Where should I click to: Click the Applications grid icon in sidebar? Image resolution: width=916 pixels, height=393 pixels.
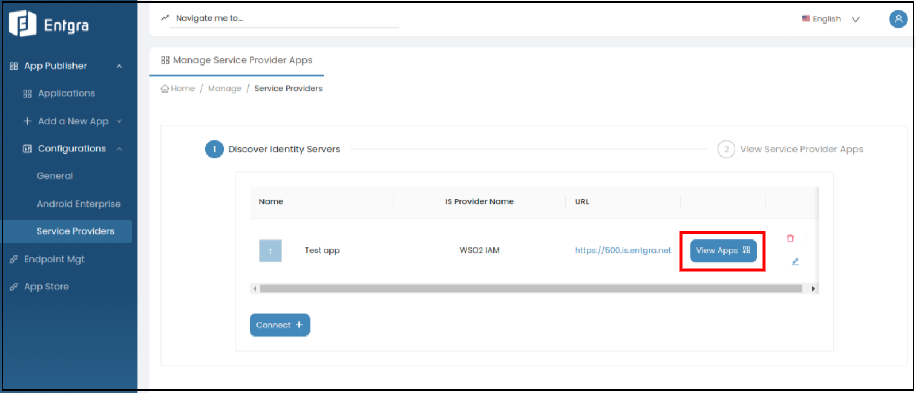(x=27, y=94)
